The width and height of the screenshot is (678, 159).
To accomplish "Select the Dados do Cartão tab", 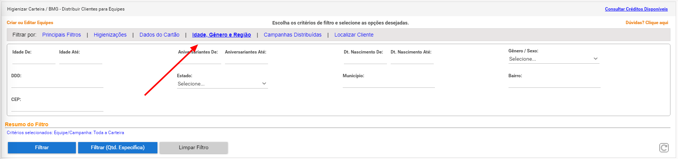I will [x=159, y=35].
